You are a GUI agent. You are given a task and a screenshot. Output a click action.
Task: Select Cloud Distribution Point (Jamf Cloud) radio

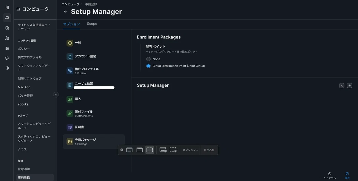click(148, 66)
